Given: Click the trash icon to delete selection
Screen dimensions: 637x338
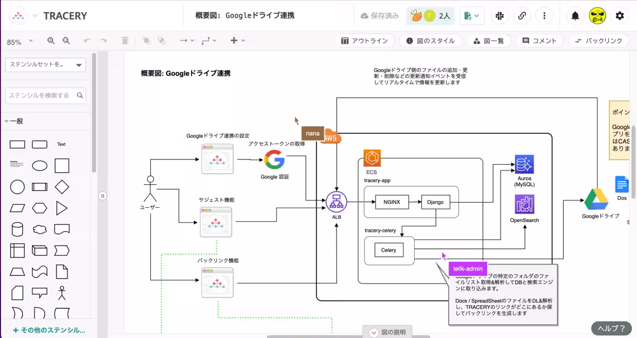Looking at the screenshot, I should tap(125, 40).
